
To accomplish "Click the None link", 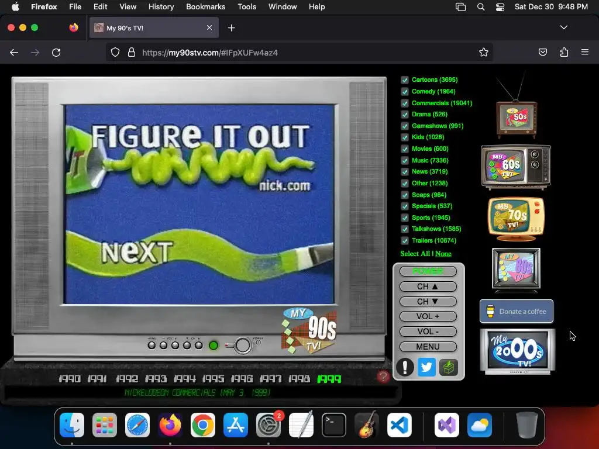I will pyautogui.click(x=443, y=254).
